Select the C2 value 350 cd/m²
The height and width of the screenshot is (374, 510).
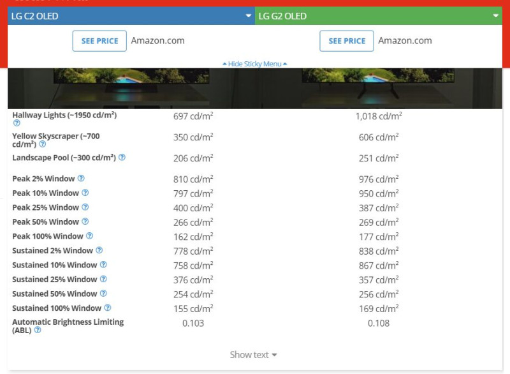(193, 137)
